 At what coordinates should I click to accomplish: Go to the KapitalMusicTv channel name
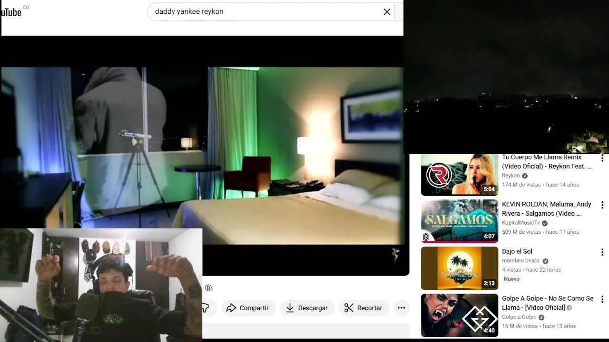pyautogui.click(x=521, y=223)
